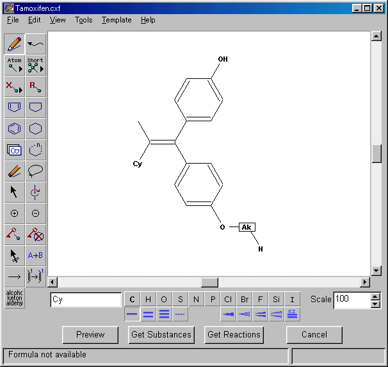Select the rotate tool

click(x=36, y=192)
